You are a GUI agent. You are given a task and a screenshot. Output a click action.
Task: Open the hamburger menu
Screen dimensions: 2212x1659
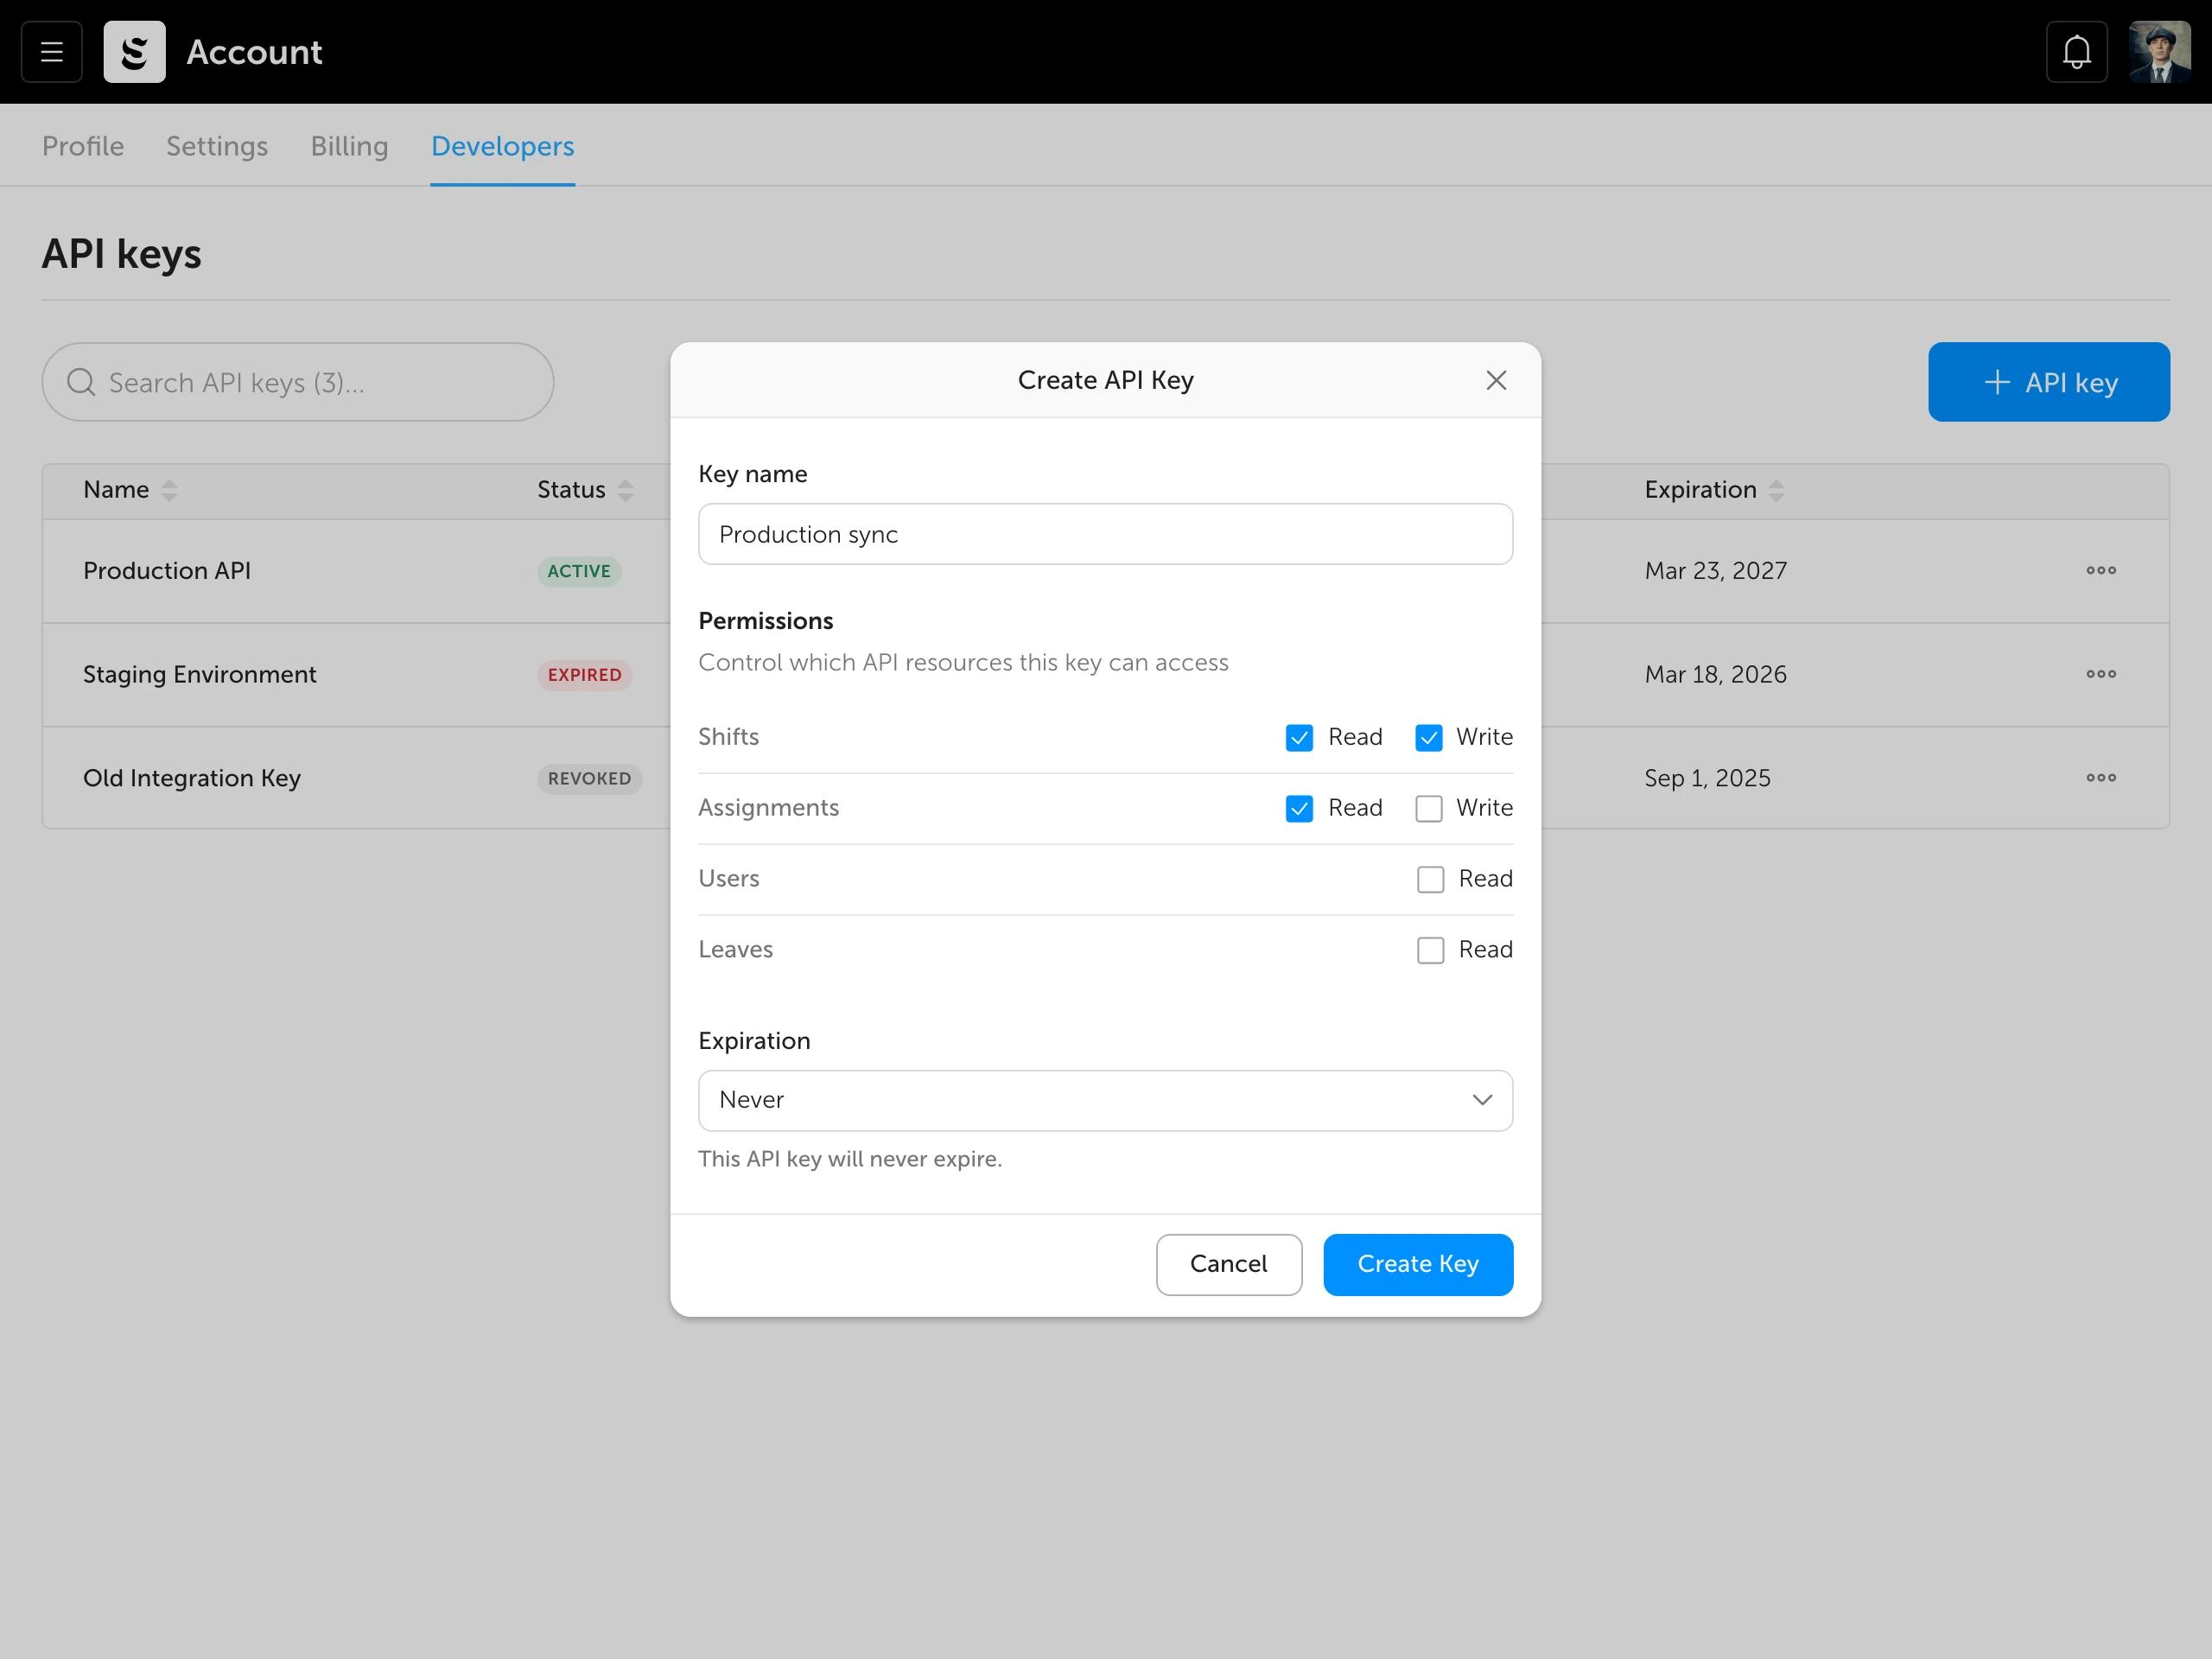51,52
